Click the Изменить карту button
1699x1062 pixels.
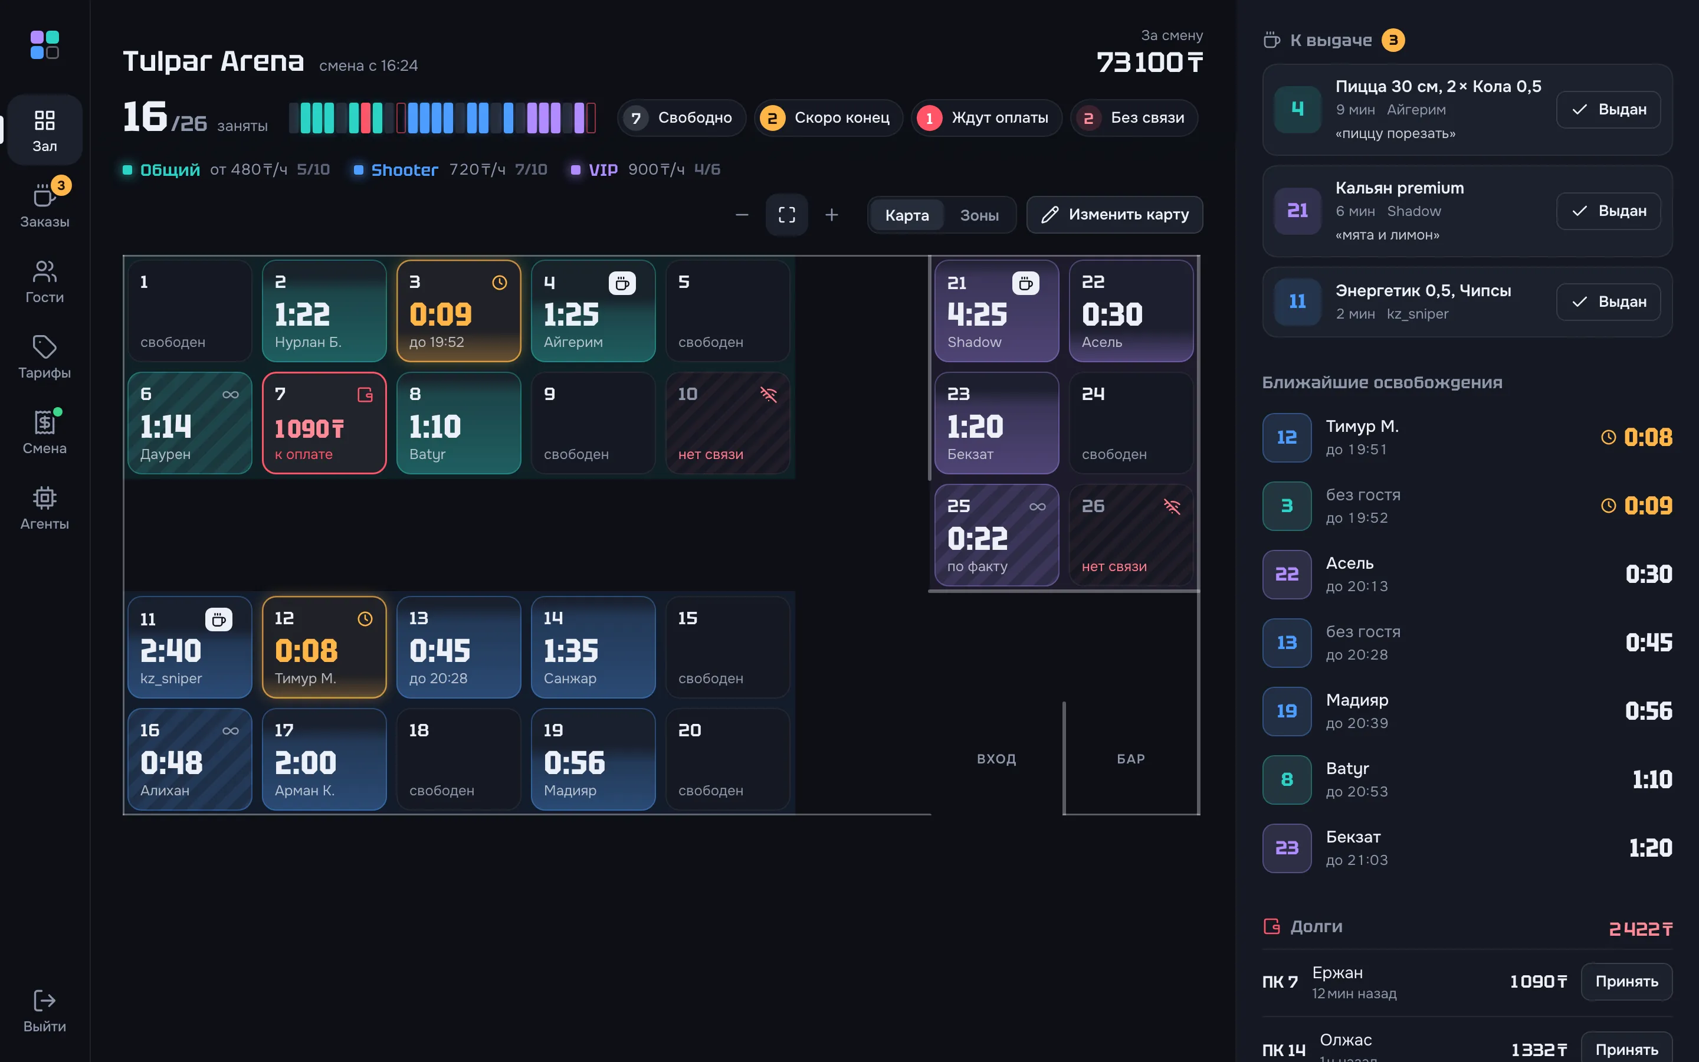(1114, 214)
